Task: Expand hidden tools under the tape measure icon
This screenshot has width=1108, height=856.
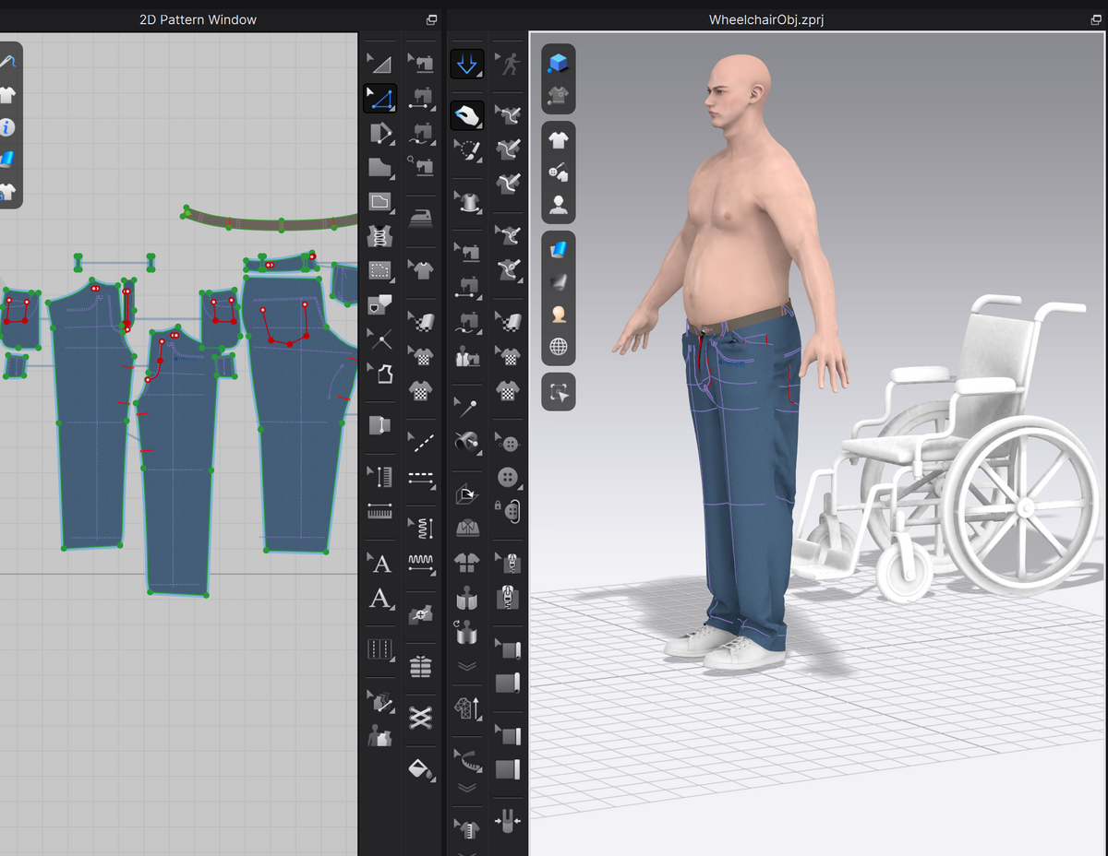Action: pyautogui.click(x=467, y=788)
